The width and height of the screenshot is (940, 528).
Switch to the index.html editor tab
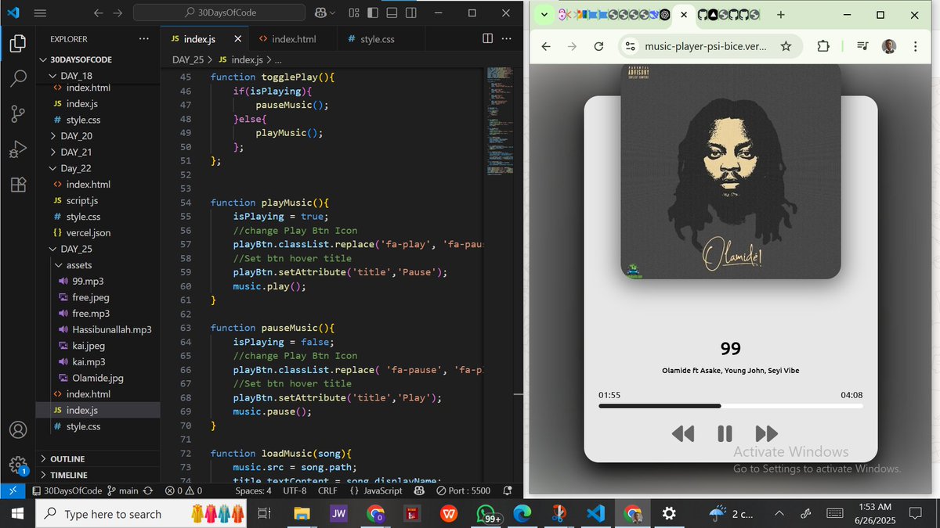point(293,38)
